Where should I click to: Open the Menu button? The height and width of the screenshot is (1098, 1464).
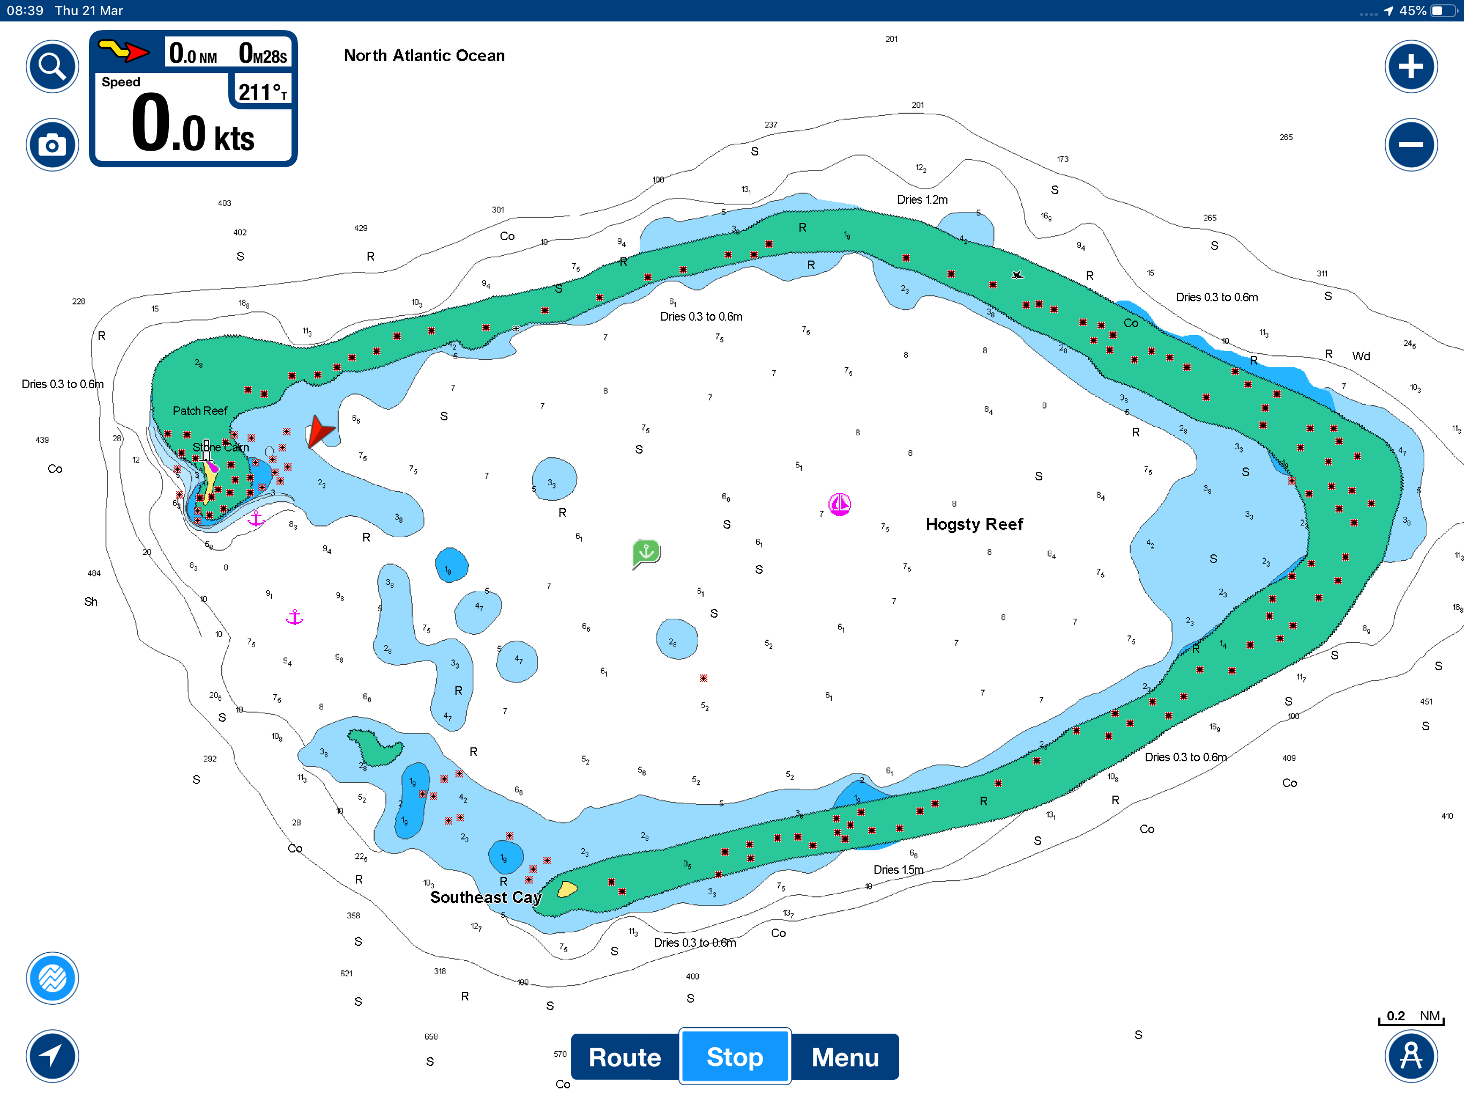(x=845, y=1057)
